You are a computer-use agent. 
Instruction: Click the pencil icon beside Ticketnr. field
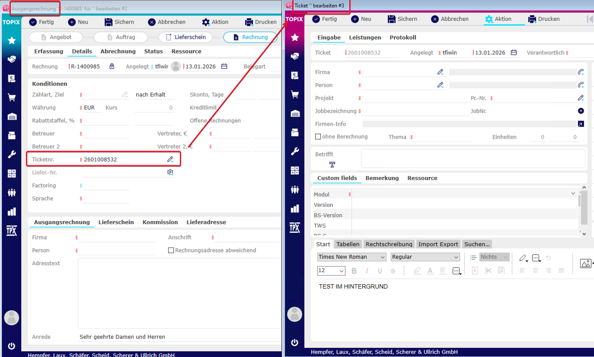(x=170, y=160)
